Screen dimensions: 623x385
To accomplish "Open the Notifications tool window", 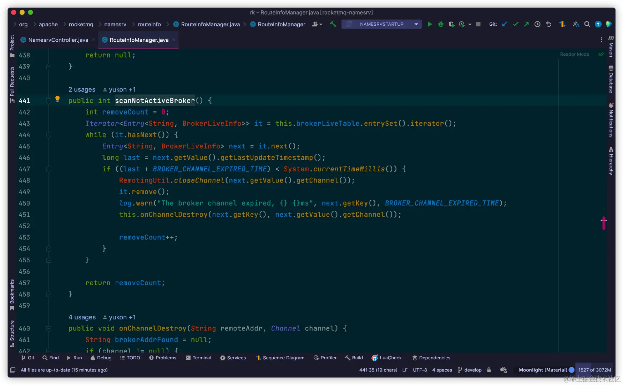I will tap(611, 120).
